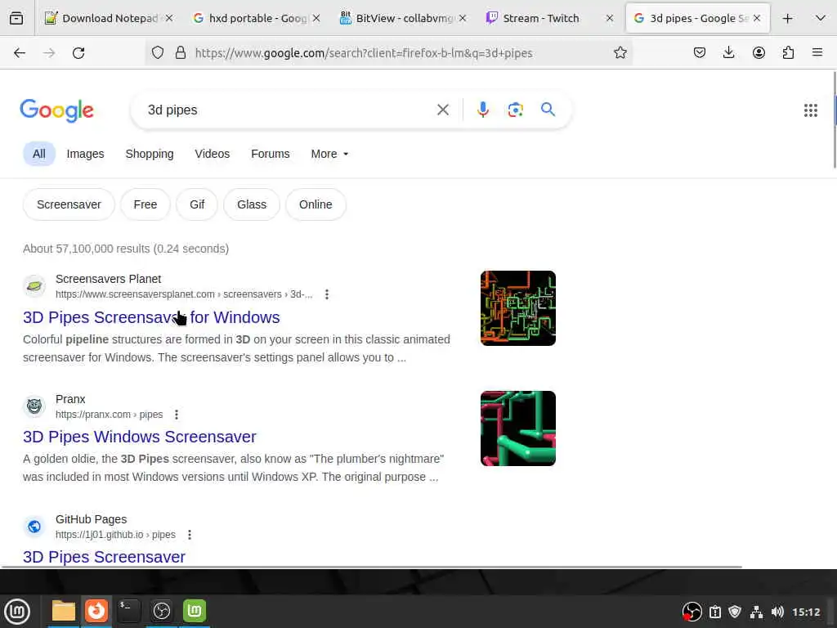The image size is (837, 628).
Task: Click the Google search input field
Action: pos(289,110)
